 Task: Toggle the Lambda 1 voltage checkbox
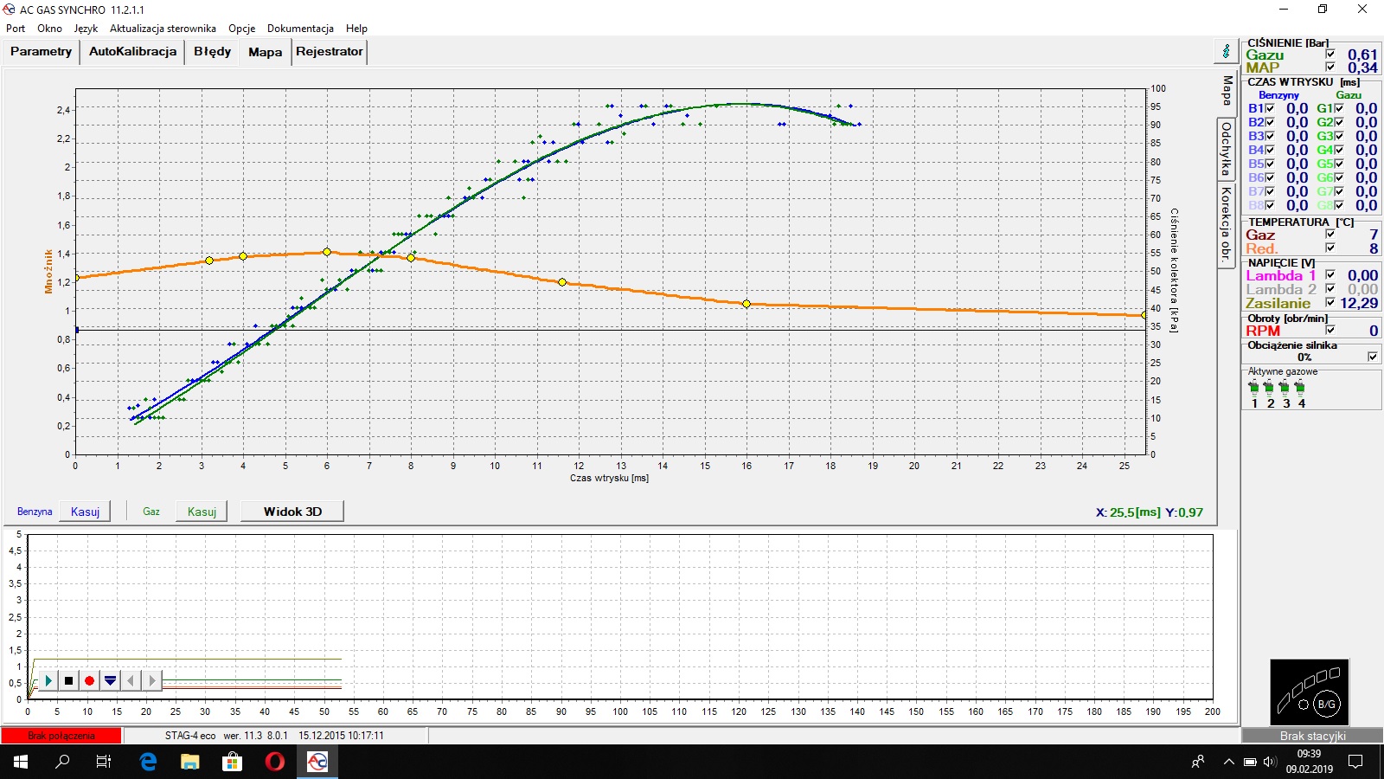click(1330, 275)
